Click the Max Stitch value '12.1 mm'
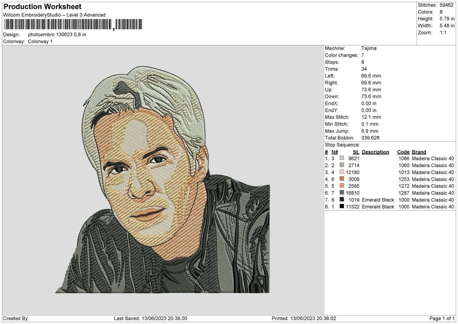 click(371, 117)
